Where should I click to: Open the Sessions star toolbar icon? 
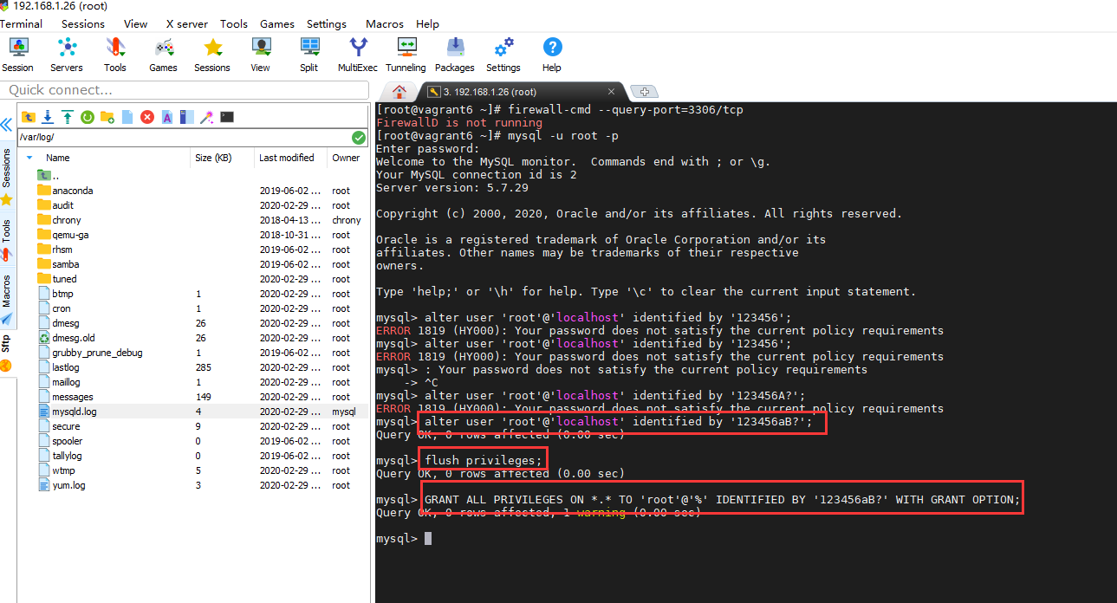click(x=212, y=55)
